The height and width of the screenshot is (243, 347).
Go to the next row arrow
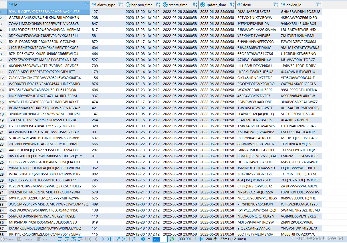pos(102,239)
